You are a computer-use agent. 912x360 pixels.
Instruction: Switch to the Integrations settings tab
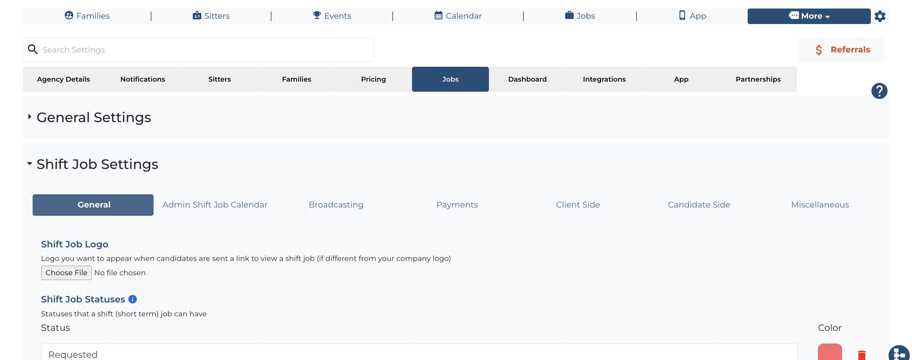click(604, 79)
